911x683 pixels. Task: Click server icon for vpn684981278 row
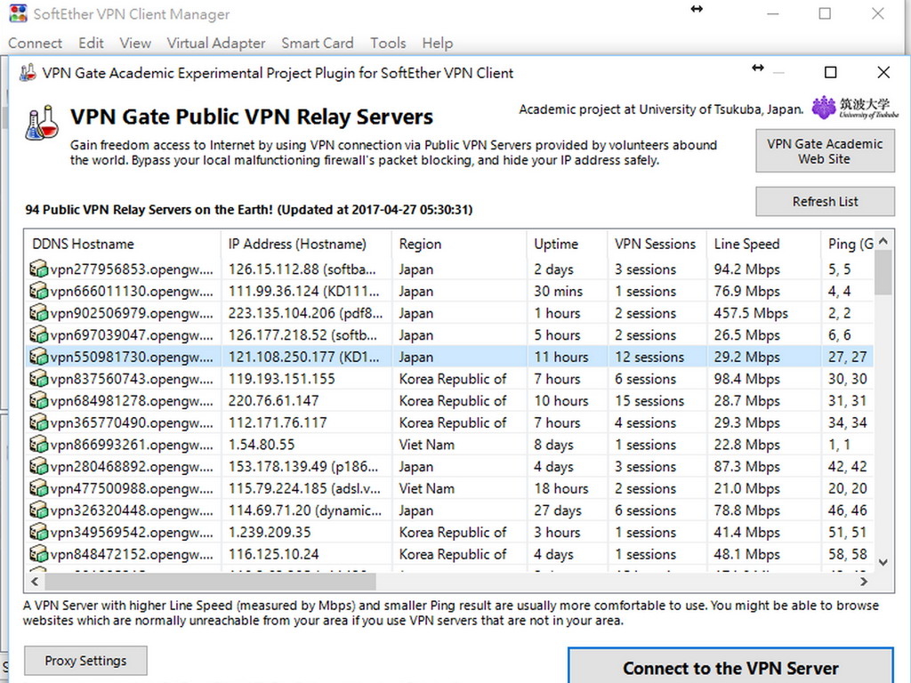tap(38, 401)
